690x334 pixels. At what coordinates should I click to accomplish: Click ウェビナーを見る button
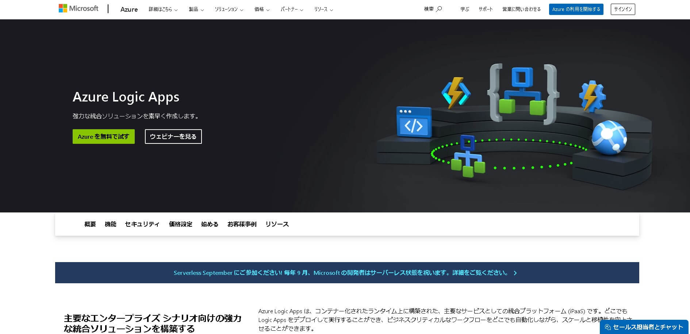coord(173,137)
